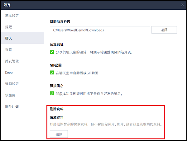
Task: Click the 設定 window title
Action: coord(7,5)
